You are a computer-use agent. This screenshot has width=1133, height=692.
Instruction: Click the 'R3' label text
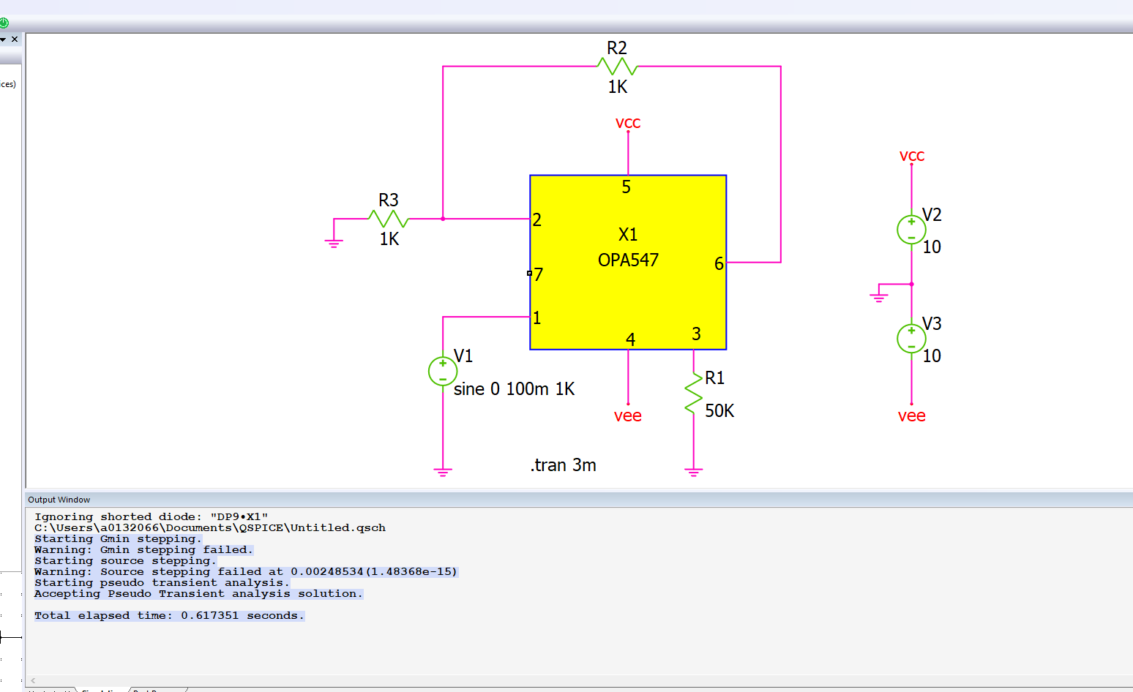tap(389, 200)
